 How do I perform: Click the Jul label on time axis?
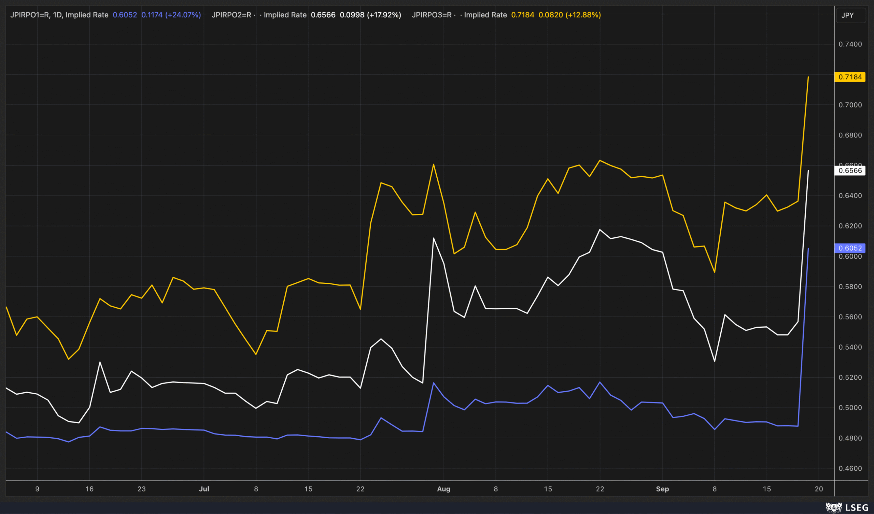click(204, 489)
